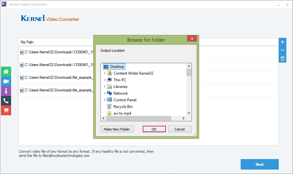Click the horizontal scrollbar thumb in folder tree
293x174 pixels.
[x=139, y=118]
